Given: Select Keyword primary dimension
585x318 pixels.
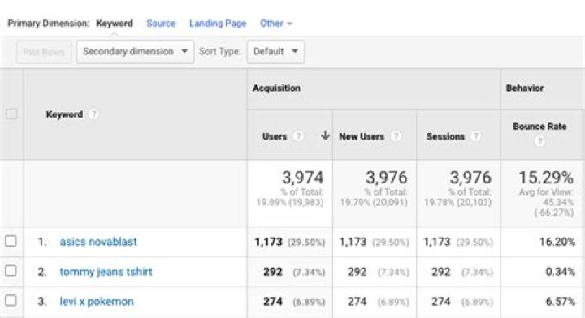Looking at the screenshot, I should tap(115, 23).
